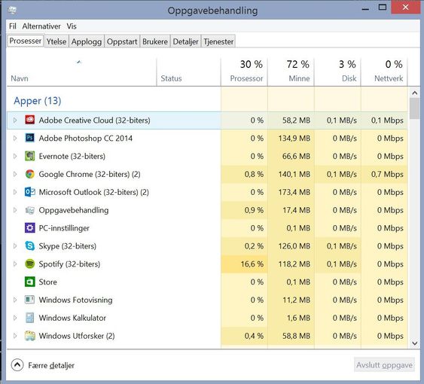Click the Avslutt oppgave button
This screenshot has width=424, height=384.
[x=384, y=364]
